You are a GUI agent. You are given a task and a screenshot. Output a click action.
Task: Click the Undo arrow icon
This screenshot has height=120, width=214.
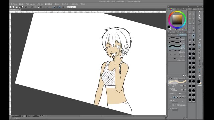pyautogui.click(x=26, y=7)
